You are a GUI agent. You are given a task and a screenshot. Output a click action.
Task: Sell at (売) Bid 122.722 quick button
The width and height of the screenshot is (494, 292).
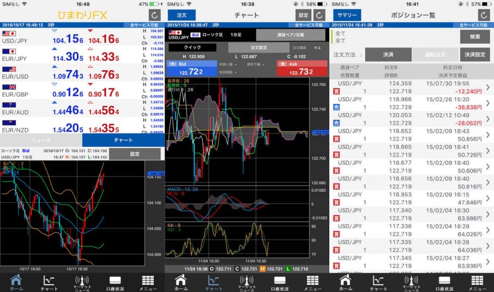point(192,68)
